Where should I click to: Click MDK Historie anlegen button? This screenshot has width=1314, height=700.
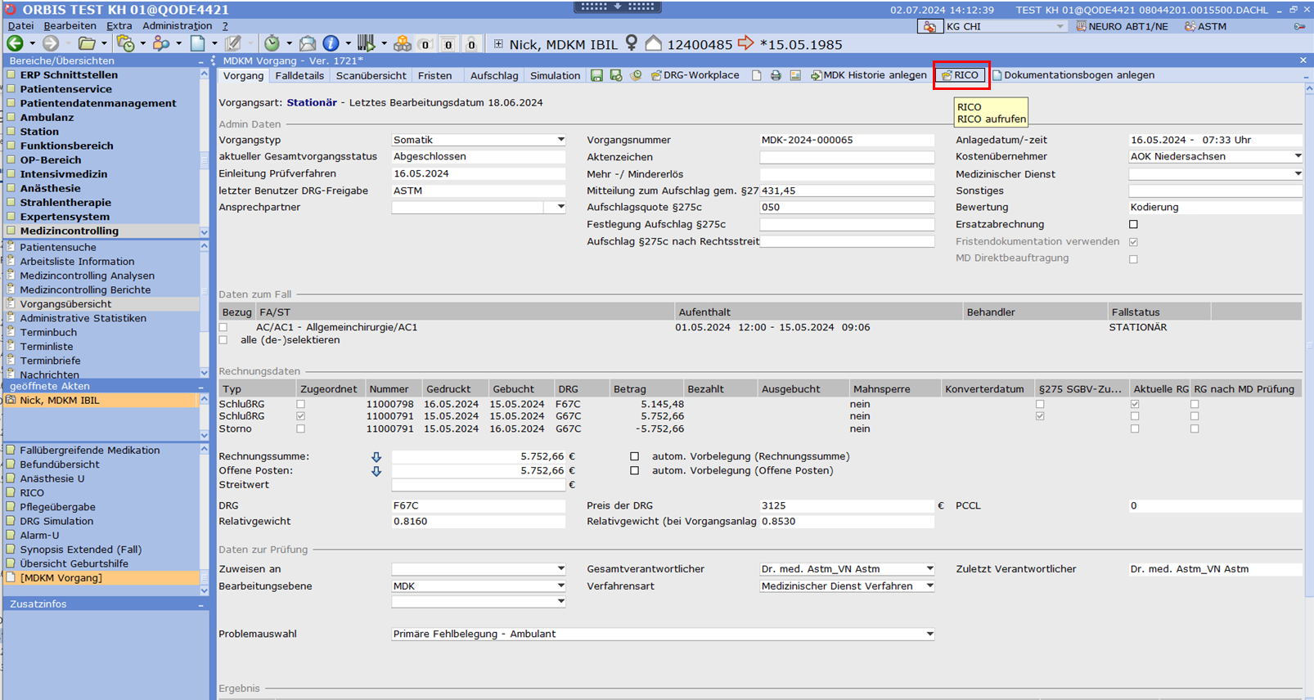[868, 75]
